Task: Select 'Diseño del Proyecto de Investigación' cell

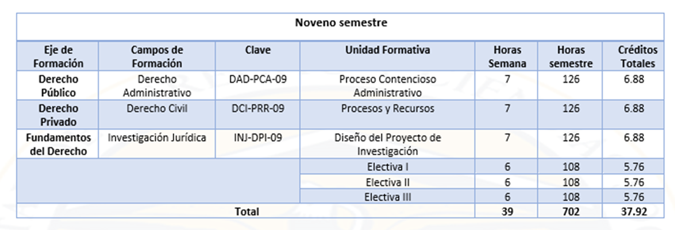Action: (x=388, y=144)
